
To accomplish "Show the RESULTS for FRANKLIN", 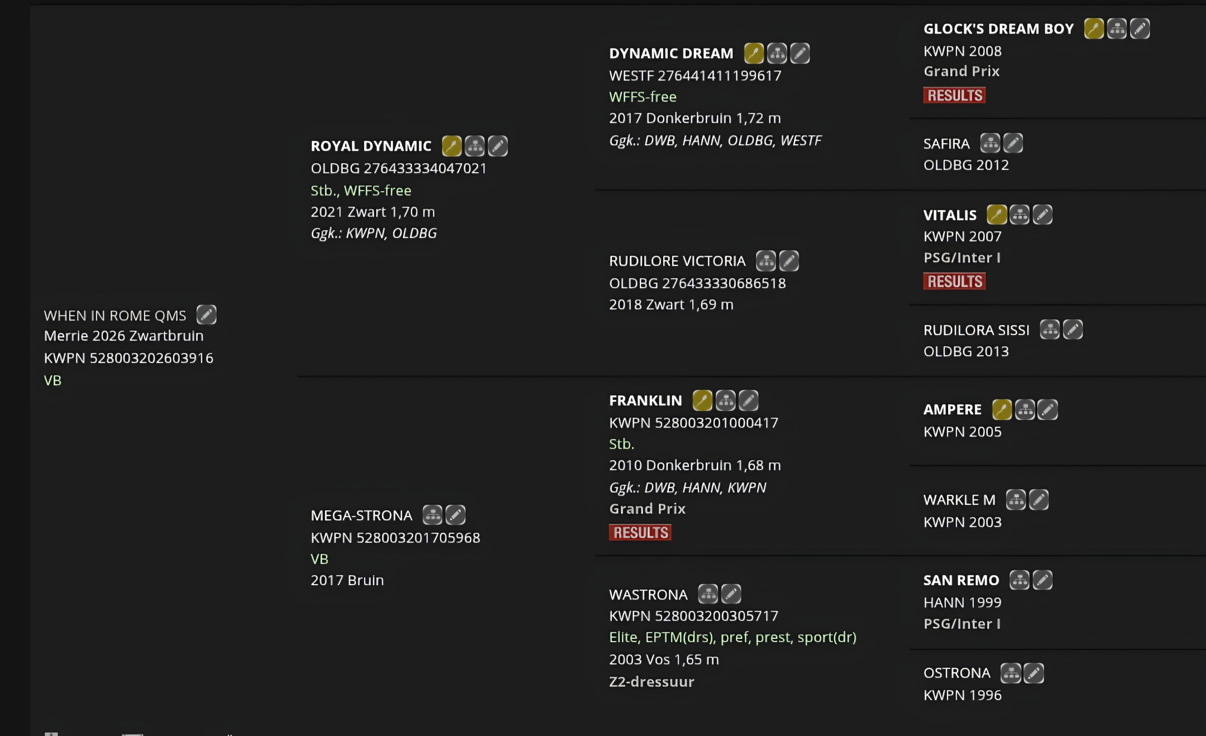I will (640, 533).
